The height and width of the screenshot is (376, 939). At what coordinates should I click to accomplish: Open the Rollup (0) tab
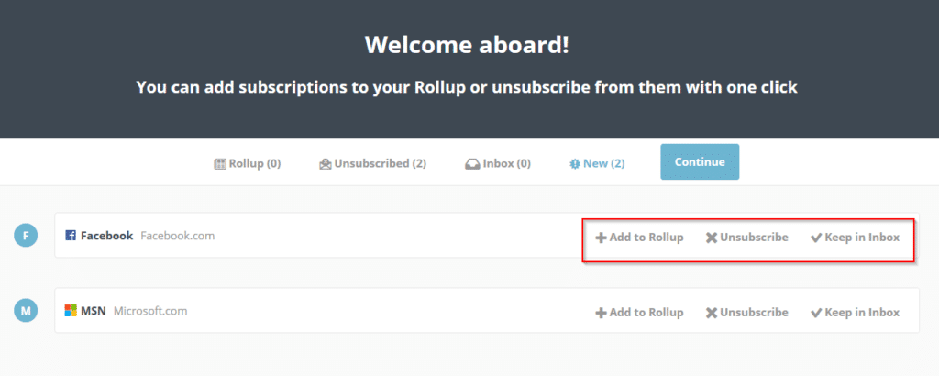(x=248, y=163)
